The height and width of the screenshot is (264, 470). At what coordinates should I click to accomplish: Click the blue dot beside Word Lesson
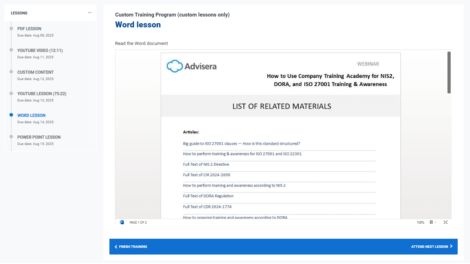tap(11, 115)
